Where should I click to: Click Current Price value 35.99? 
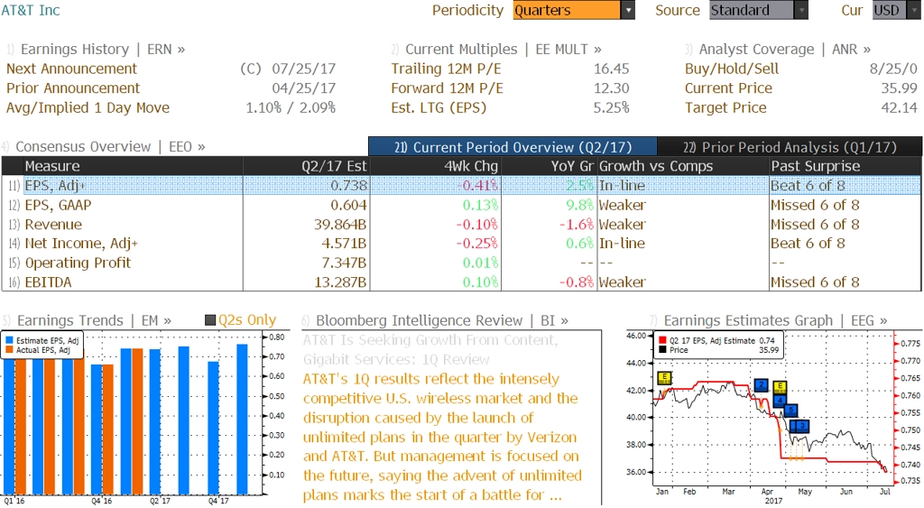[900, 88]
